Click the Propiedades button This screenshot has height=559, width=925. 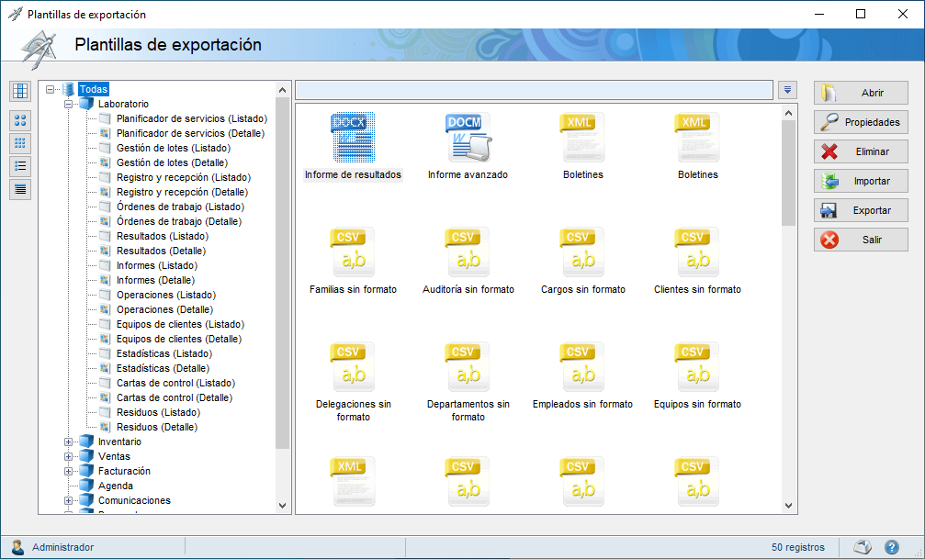coord(861,122)
